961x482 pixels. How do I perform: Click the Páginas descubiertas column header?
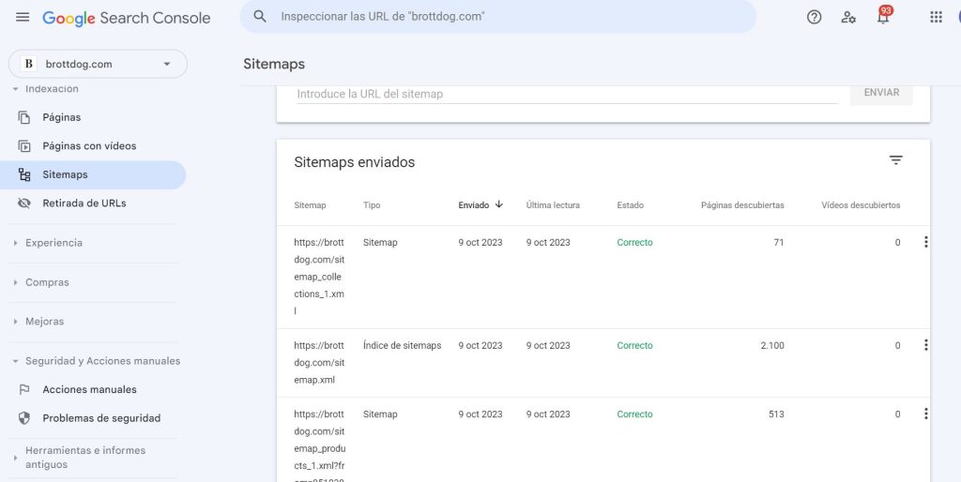pyautogui.click(x=742, y=205)
